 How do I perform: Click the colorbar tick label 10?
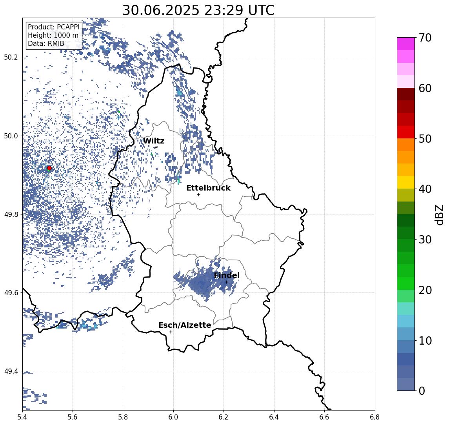coord(425,340)
